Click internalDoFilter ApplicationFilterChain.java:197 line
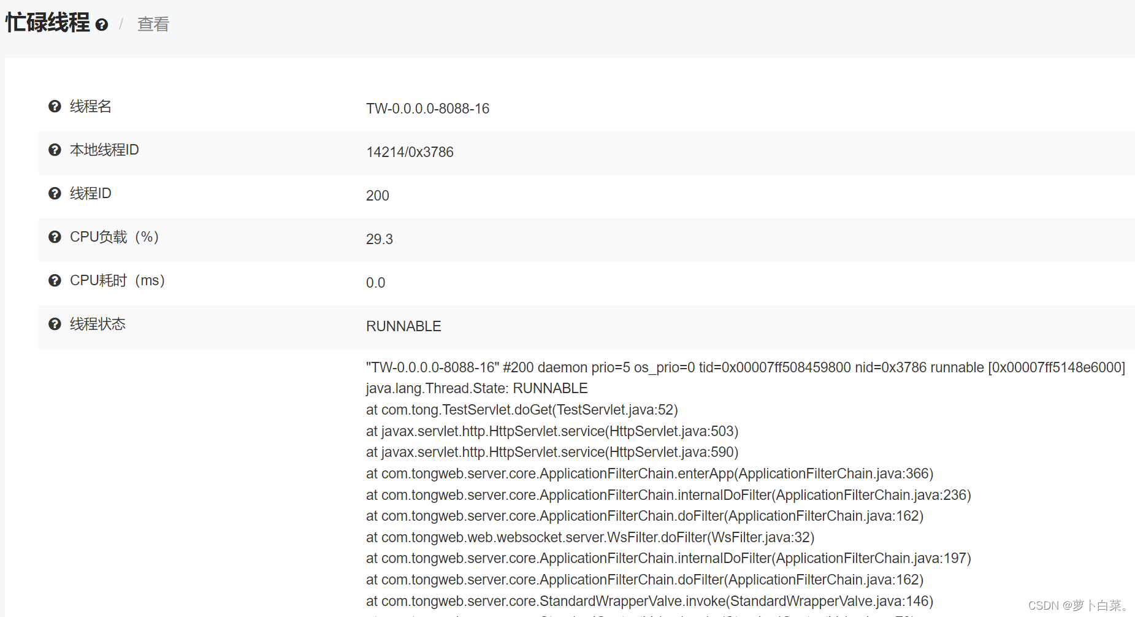Screen dimensions: 1135x617 pyautogui.click(x=668, y=558)
